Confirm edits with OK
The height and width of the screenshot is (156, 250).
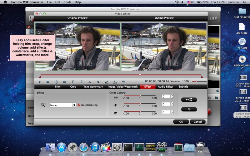click(x=181, y=122)
